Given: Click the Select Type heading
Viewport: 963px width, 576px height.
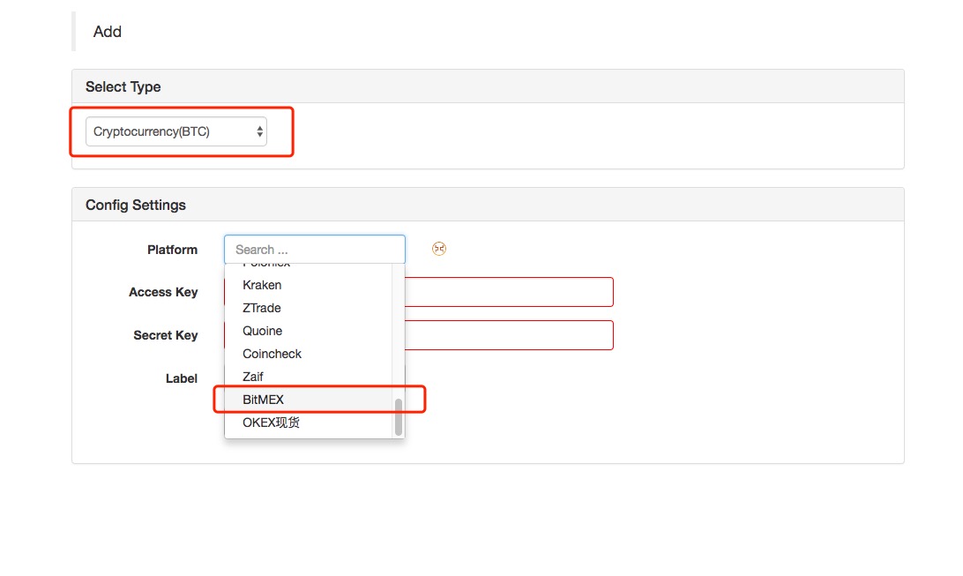Looking at the screenshot, I should tap(123, 86).
